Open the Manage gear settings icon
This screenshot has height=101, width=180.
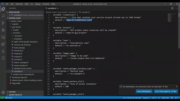(3, 92)
